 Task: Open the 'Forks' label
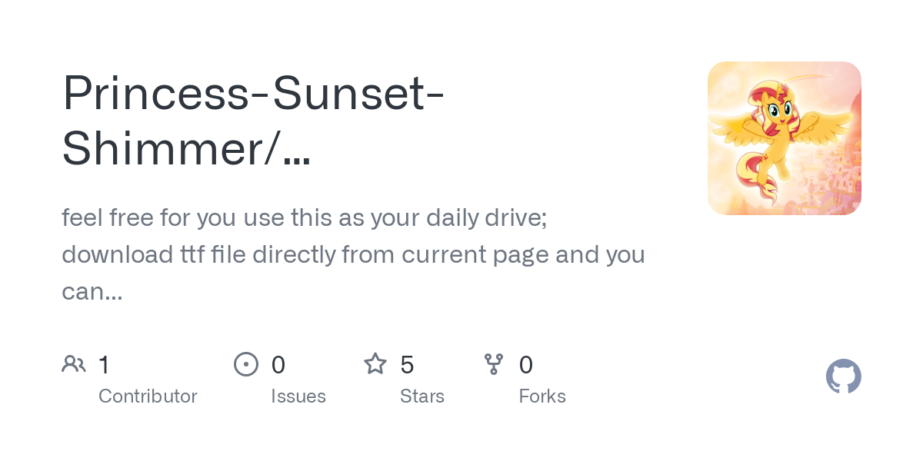click(x=542, y=396)
